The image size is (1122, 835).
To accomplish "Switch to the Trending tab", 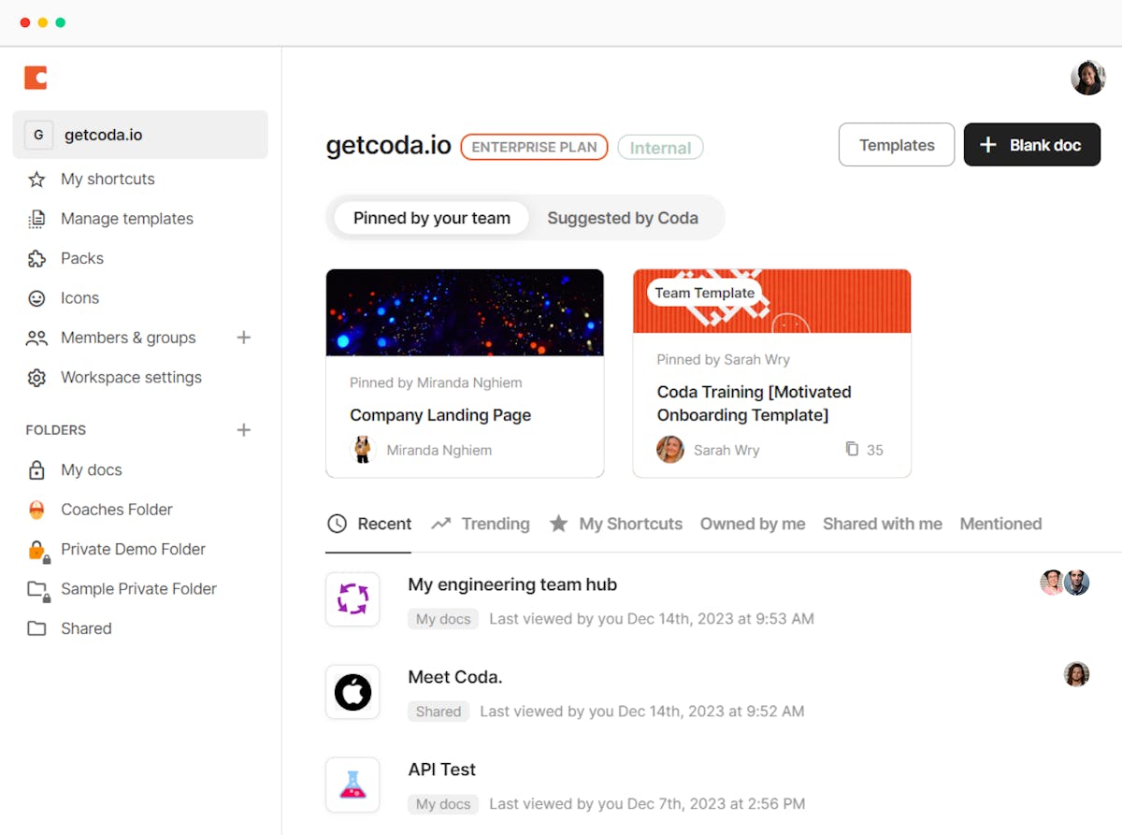I will 481,524.
